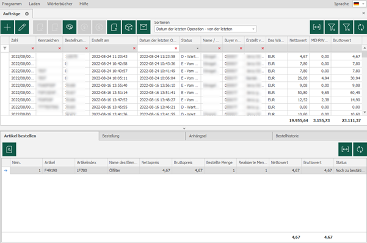Select the article F49190 cell
Image resolution: width=367 pixels, height=243 pixels.
pyautogui.click(x=59, y=170)
